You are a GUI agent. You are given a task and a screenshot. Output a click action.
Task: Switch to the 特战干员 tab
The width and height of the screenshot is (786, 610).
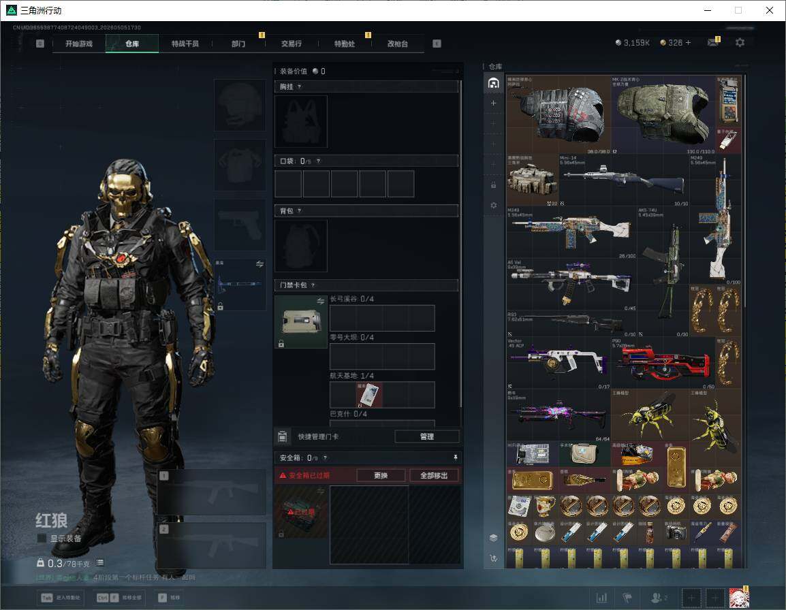(185, 44)
